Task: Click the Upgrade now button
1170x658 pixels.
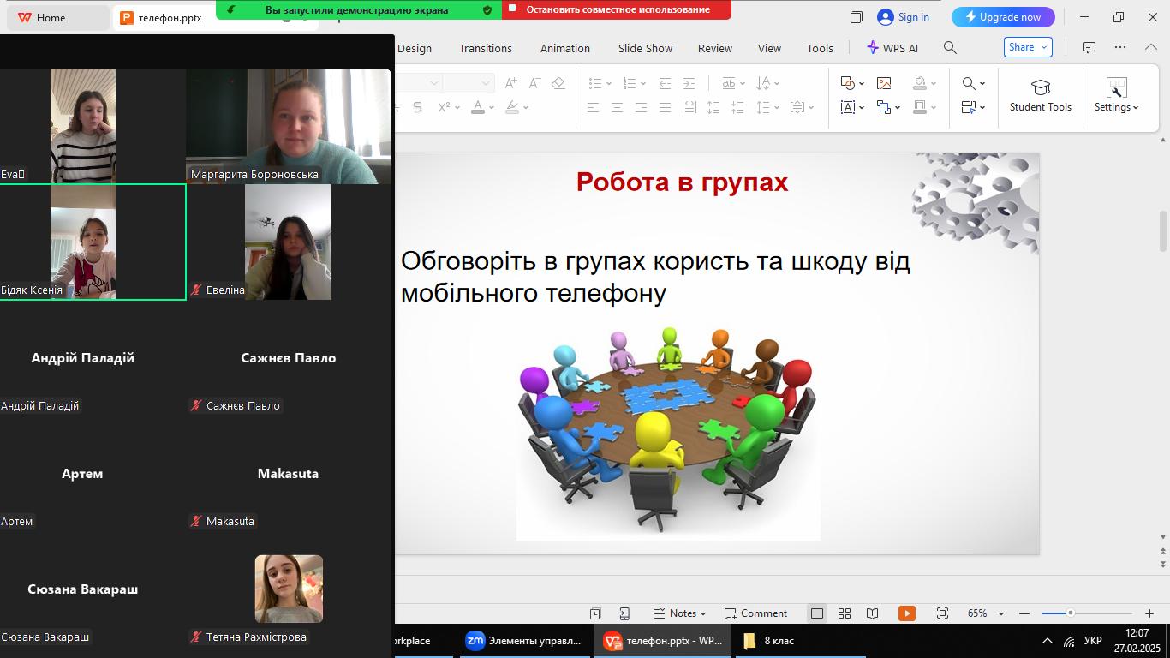Action: 1003,17
